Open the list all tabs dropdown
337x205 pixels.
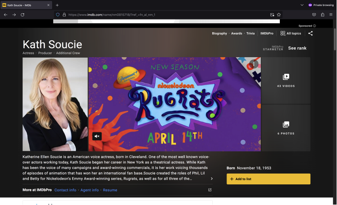302,5
